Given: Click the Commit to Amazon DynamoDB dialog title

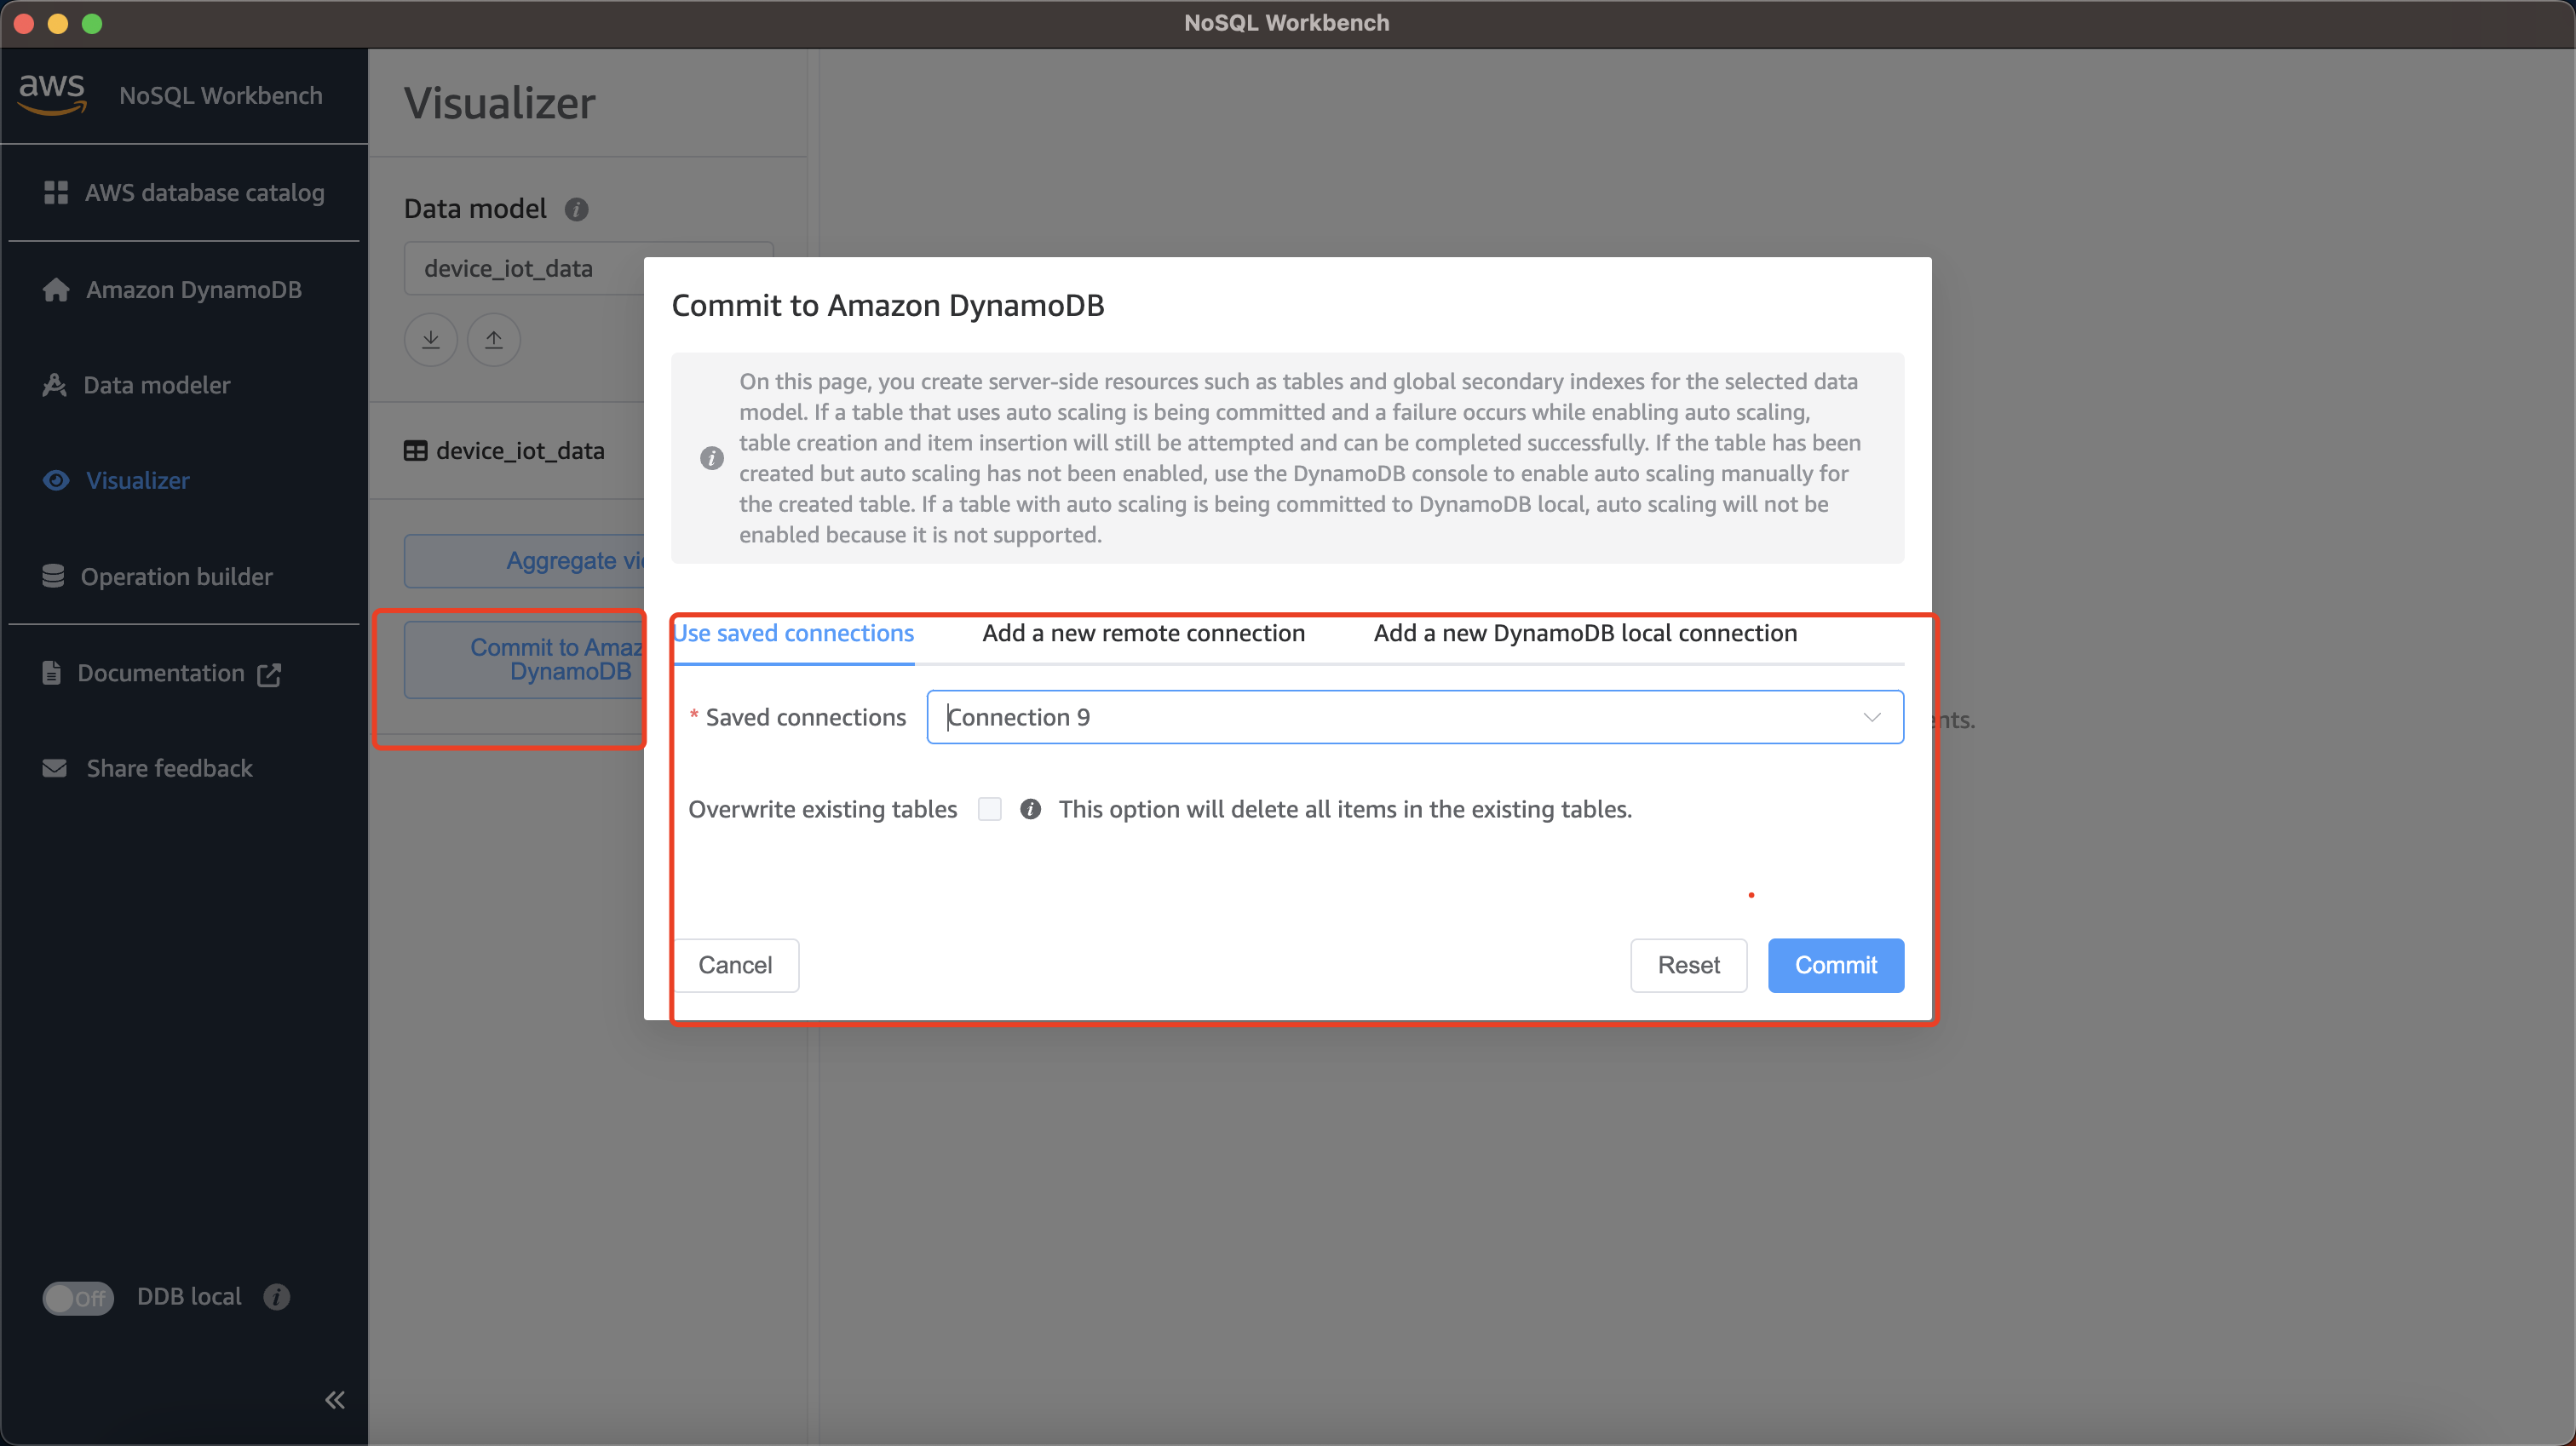Looking at the screenshot, I should click(888, 305).
